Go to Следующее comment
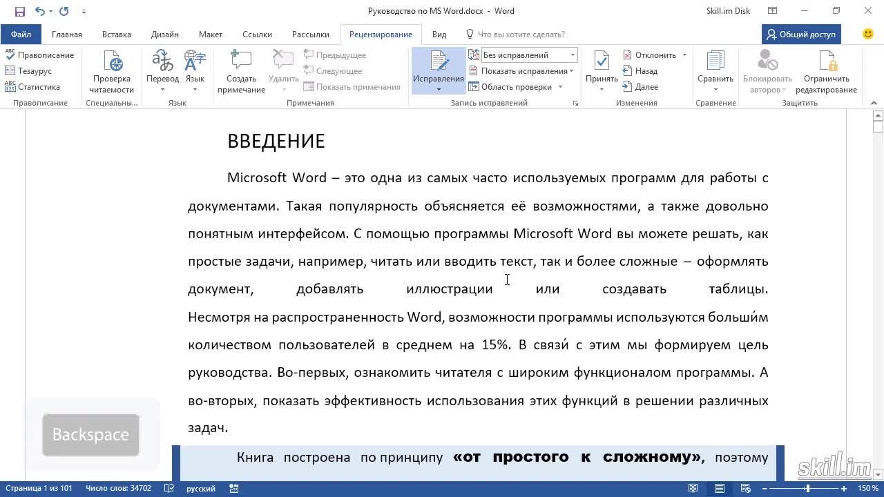Viewport: 884px width, 497px height. (x=332, y=71)
